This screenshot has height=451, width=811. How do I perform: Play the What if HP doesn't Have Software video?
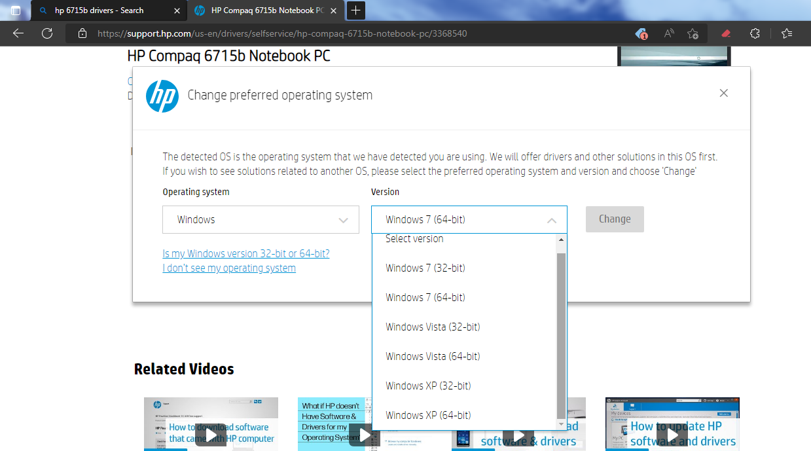pos(365,435)
